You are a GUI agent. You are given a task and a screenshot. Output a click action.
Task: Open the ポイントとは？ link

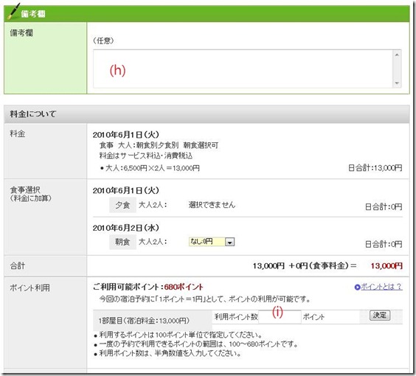tap(381, 287)
